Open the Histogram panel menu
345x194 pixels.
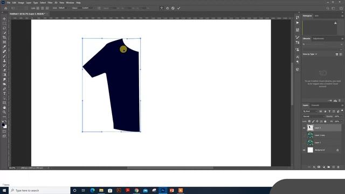[342, 16]
